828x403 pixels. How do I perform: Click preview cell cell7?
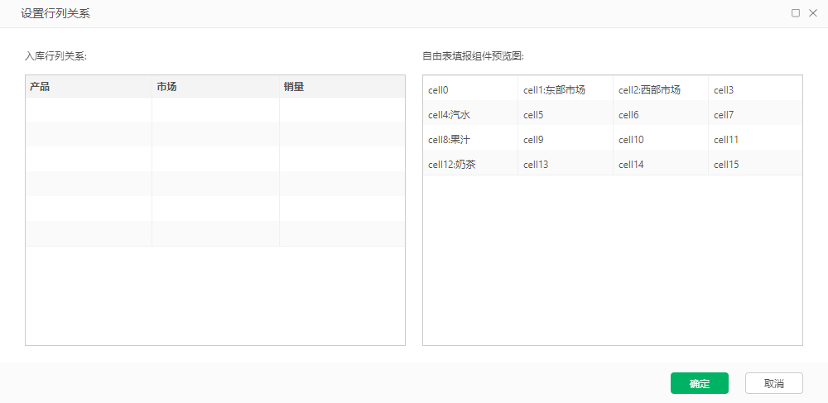click(x=755, y=114)
